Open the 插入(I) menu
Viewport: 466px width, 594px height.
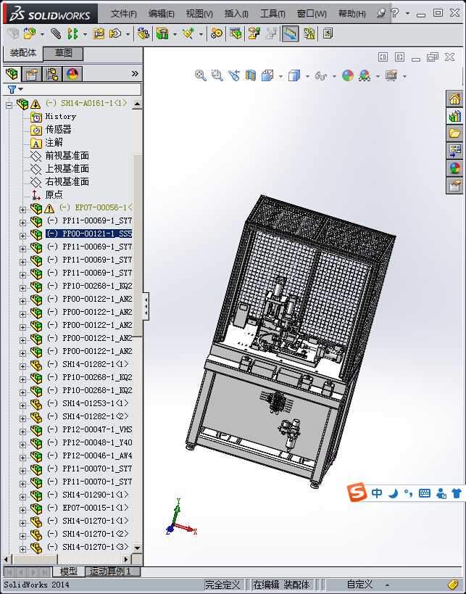[236, 14]
